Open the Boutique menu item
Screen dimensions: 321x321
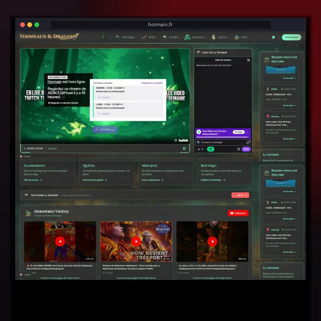coord(125,37)
